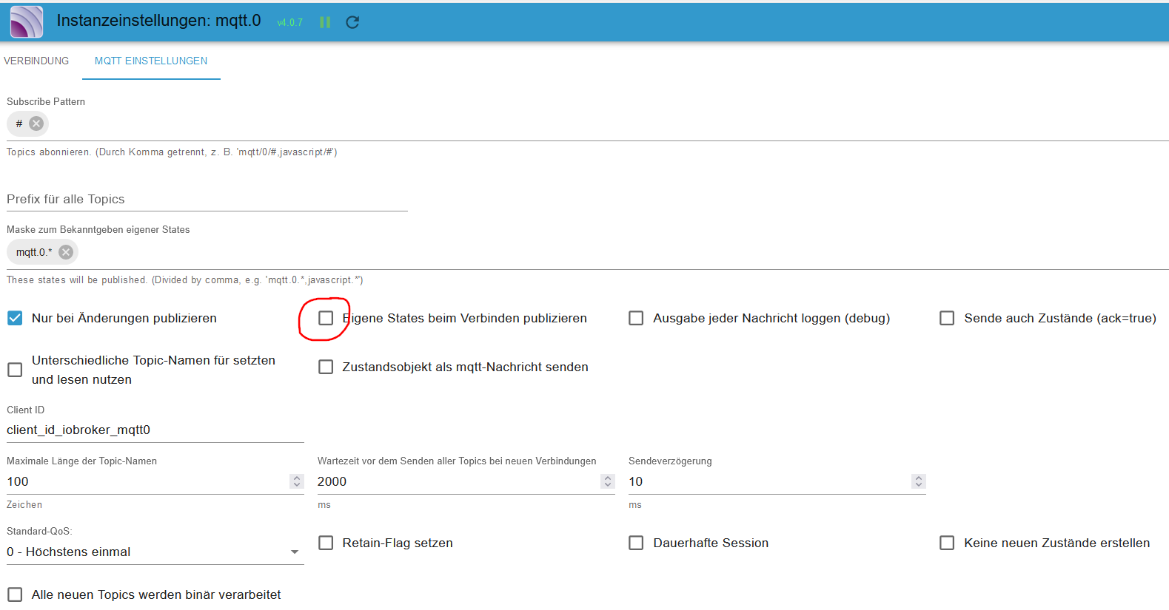Screen dimensions: 1169x610
Task: Click the 'Prefix für alle Topics' field
Action: (x=207, y=199)
